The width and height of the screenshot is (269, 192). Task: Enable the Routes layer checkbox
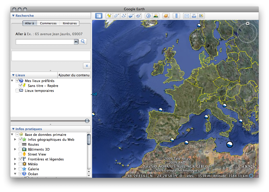(x=20, y=144)
